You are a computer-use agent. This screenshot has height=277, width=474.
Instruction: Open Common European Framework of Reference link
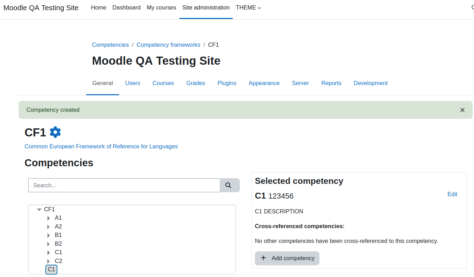coord(101,146)
